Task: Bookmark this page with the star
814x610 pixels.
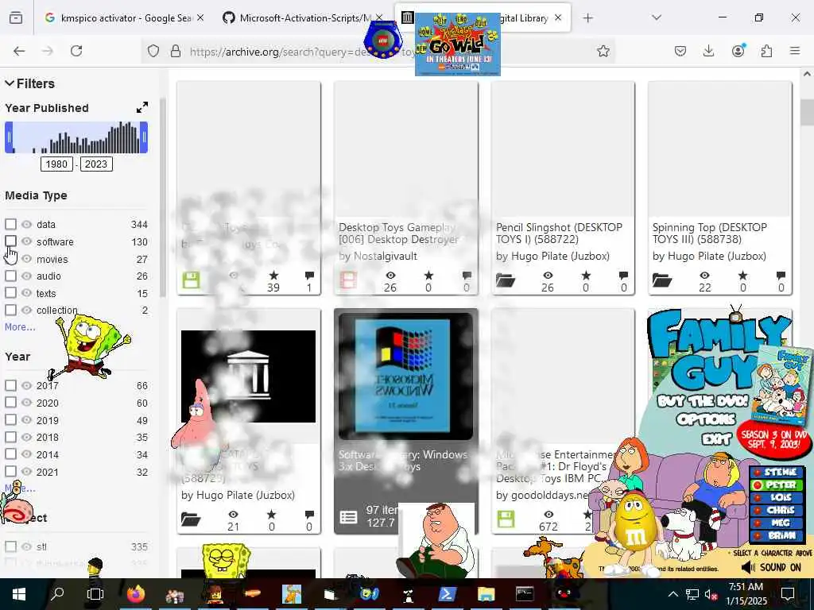Action: pos(603,51)
